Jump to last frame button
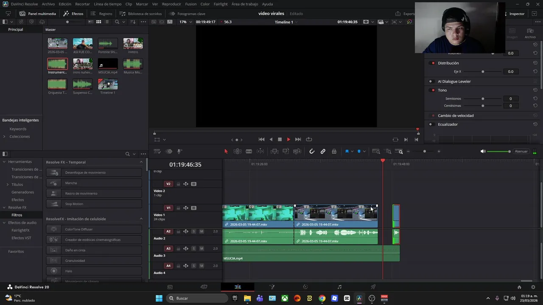The height and width of the screenshot is (305, 543). tap(298, 139)
